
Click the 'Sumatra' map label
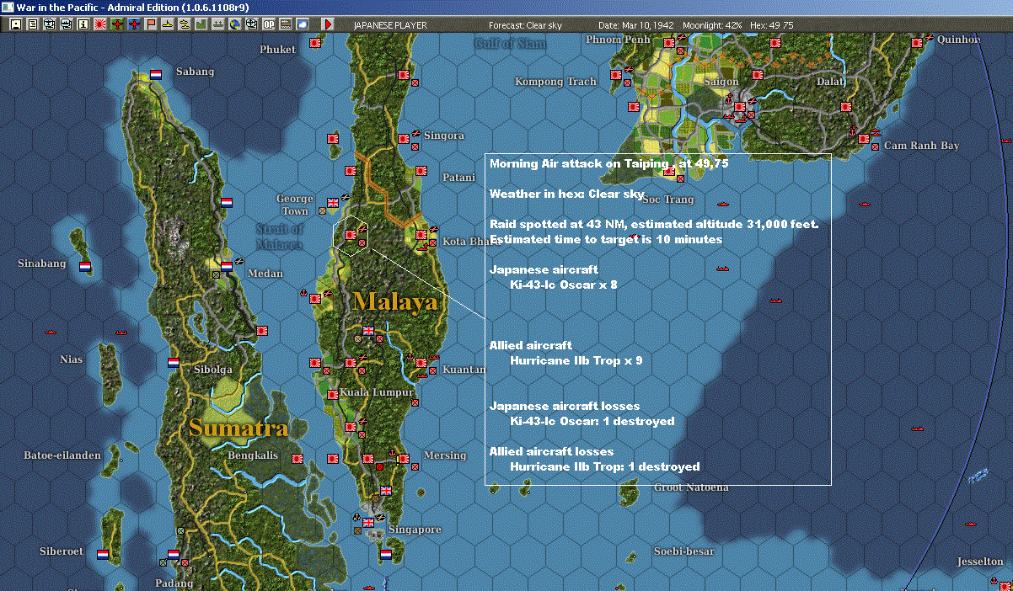tap(239, 428)
